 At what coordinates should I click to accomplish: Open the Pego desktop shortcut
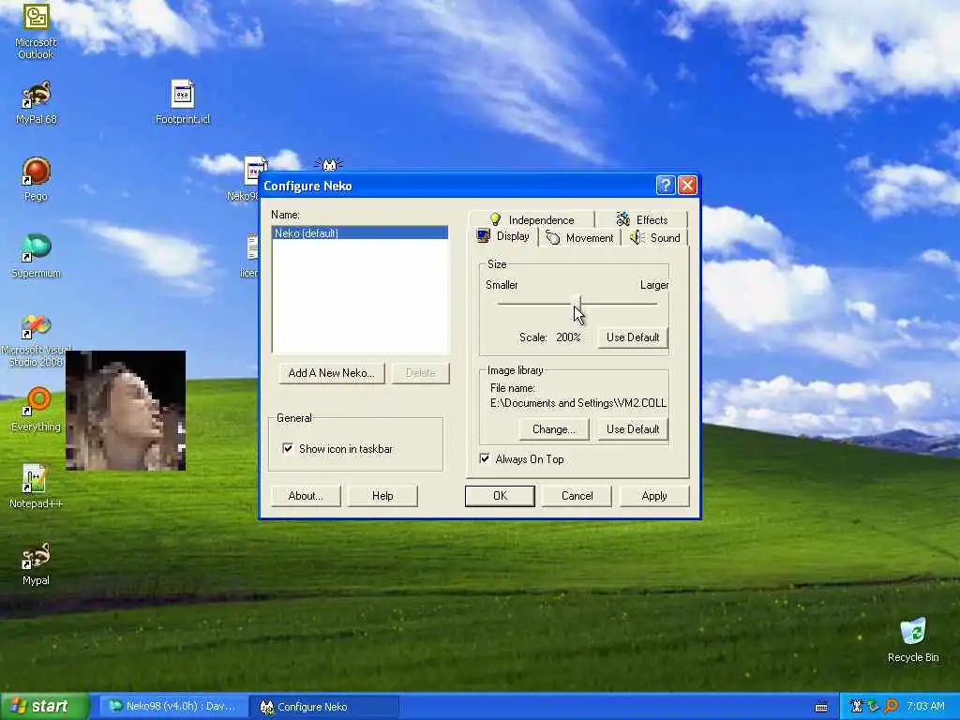pyautogui.click(x=36, y=179)
